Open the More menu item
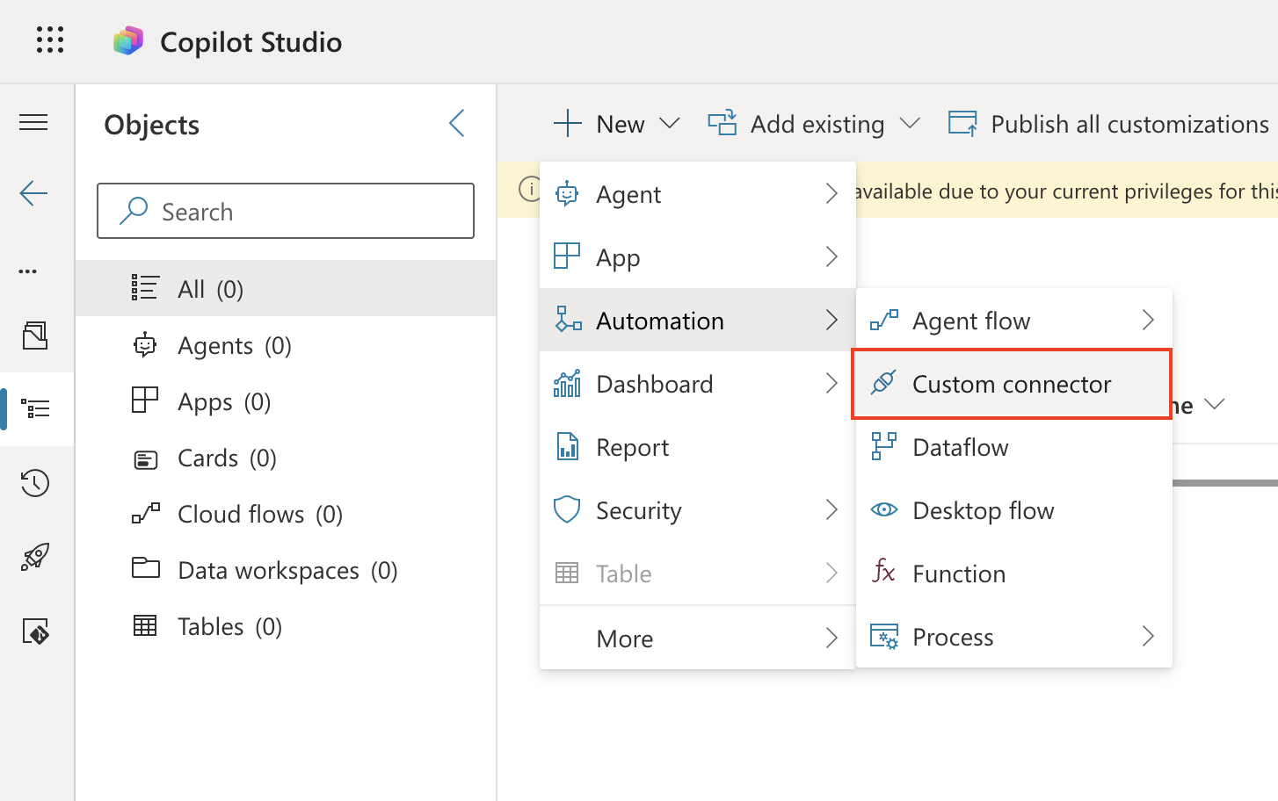 coord(698,639)
